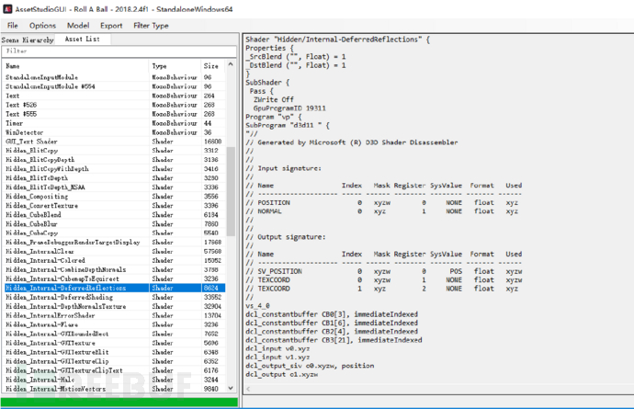This screenshot has width=634, height=409.
Task: Open the Options menu
Action: [42, 26]
